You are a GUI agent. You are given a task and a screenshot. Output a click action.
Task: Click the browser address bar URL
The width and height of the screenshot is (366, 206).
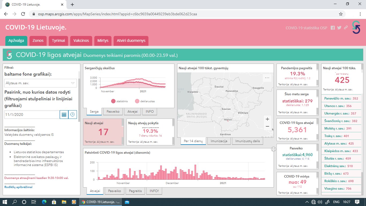click(x=118, y=14)
